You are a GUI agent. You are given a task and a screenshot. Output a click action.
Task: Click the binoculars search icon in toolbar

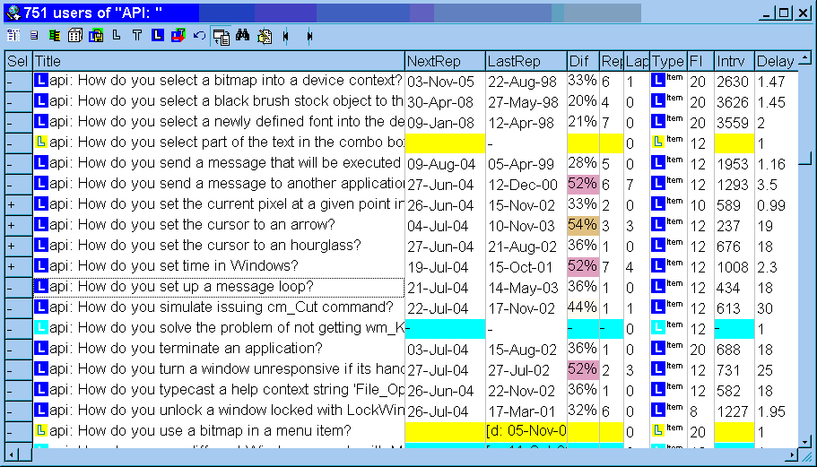242,36
